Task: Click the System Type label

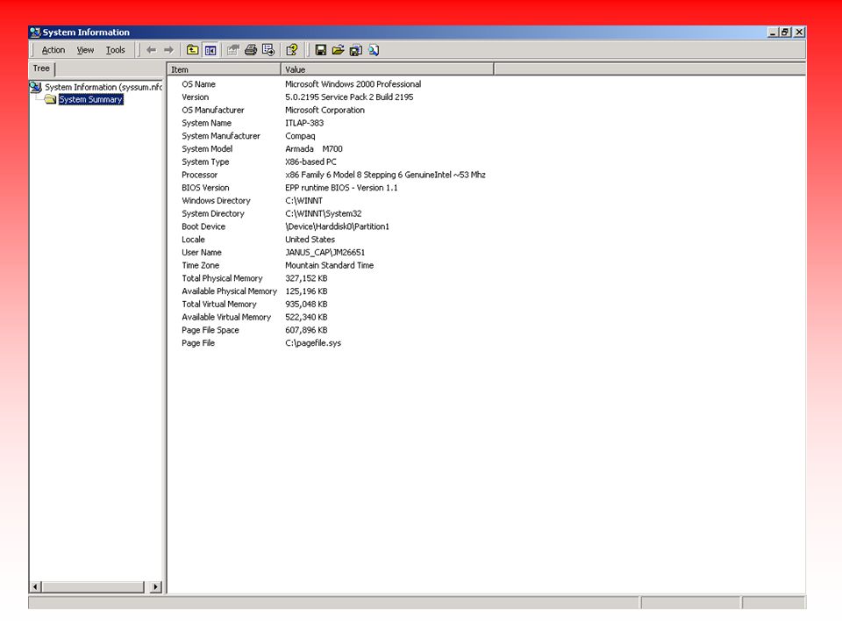Action: coord(205,162)
